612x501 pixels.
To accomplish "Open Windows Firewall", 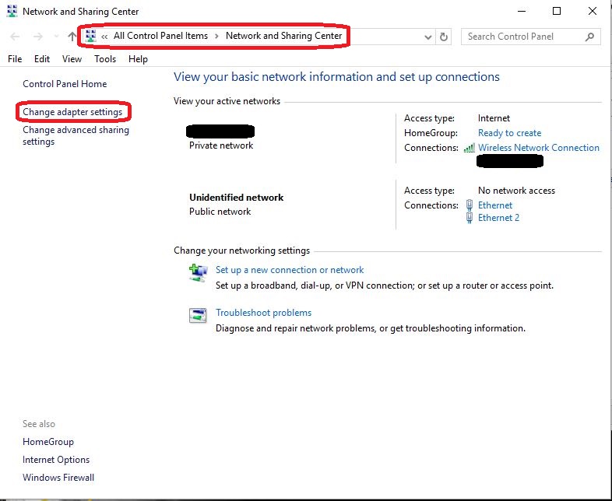I will 58,478.
